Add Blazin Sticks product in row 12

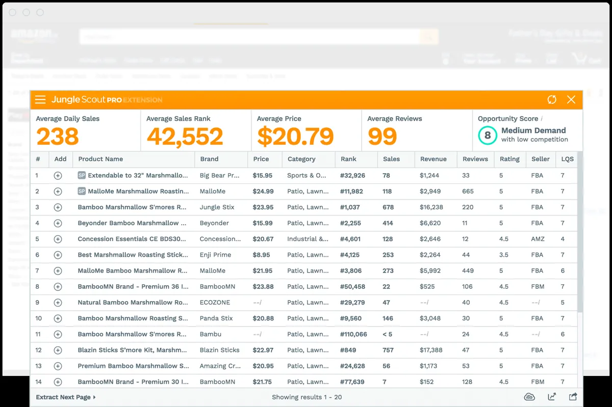58,350
